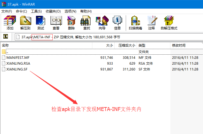Image resolution: width=203 pixels, height=134 pixels.
Task: Select MANIFEST.MF file name
Action: [18, 58]
